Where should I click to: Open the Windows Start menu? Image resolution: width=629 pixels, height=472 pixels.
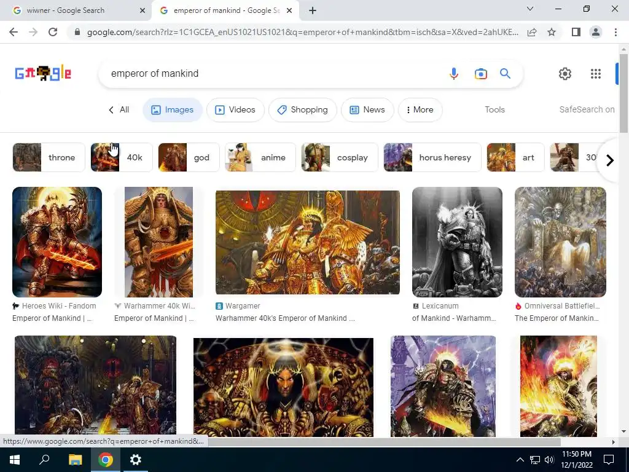point(15,460)
